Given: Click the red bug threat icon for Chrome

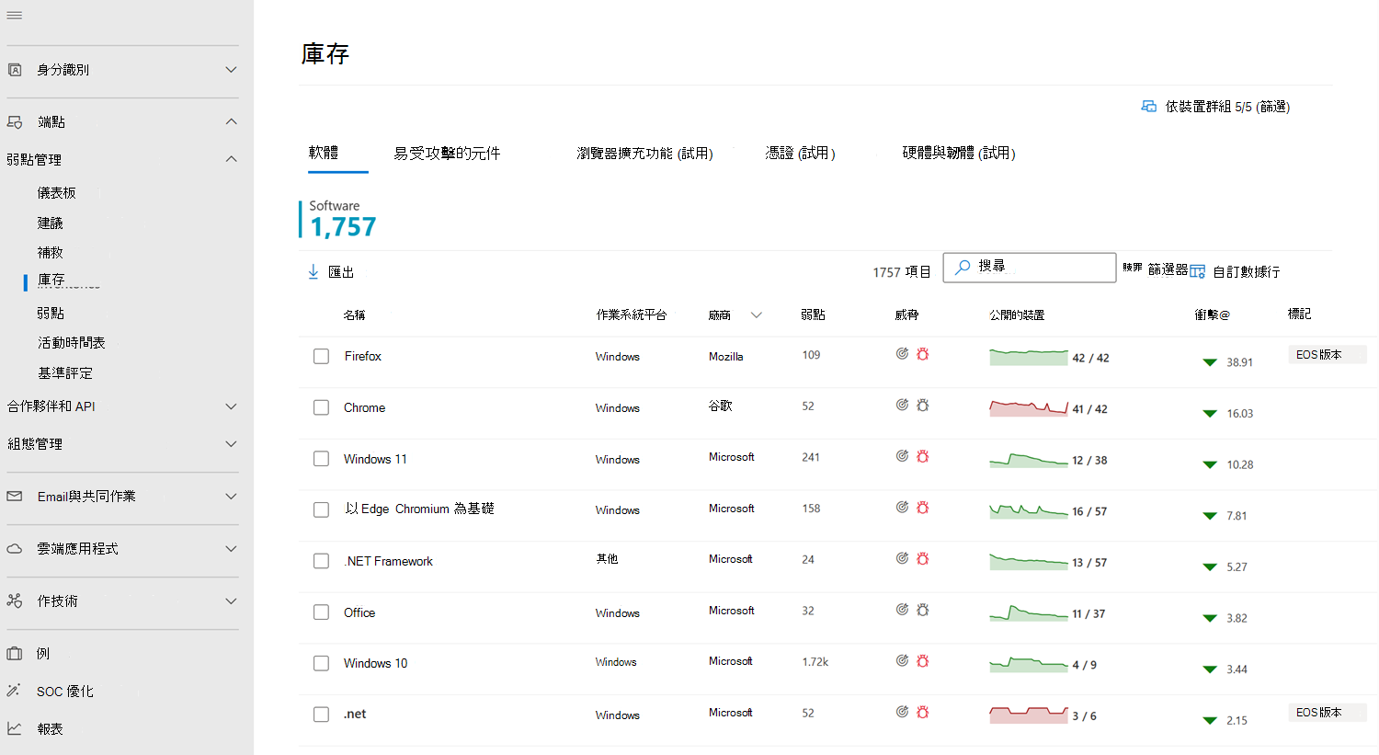Looking at the screenshot, I should [x=923, y=404].
